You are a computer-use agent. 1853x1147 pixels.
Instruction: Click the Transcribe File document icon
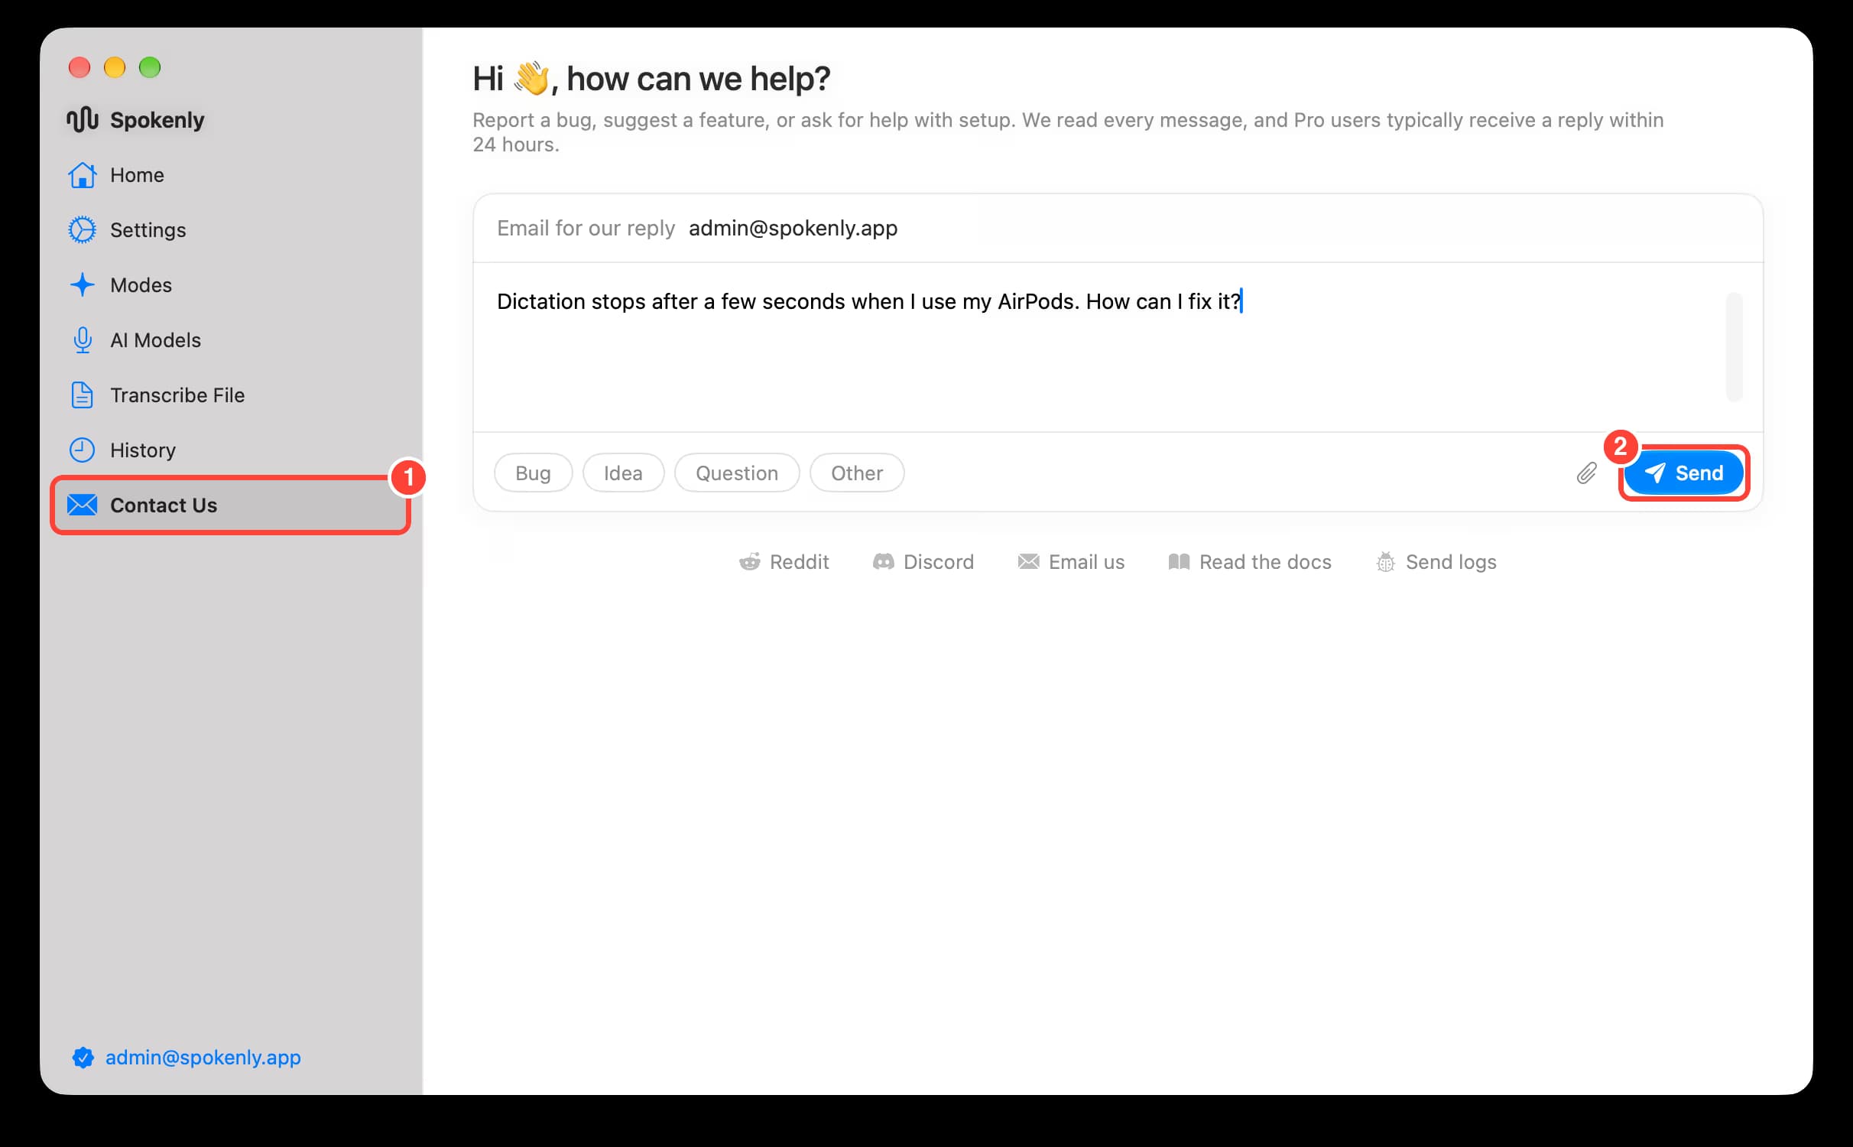point(83,395)
